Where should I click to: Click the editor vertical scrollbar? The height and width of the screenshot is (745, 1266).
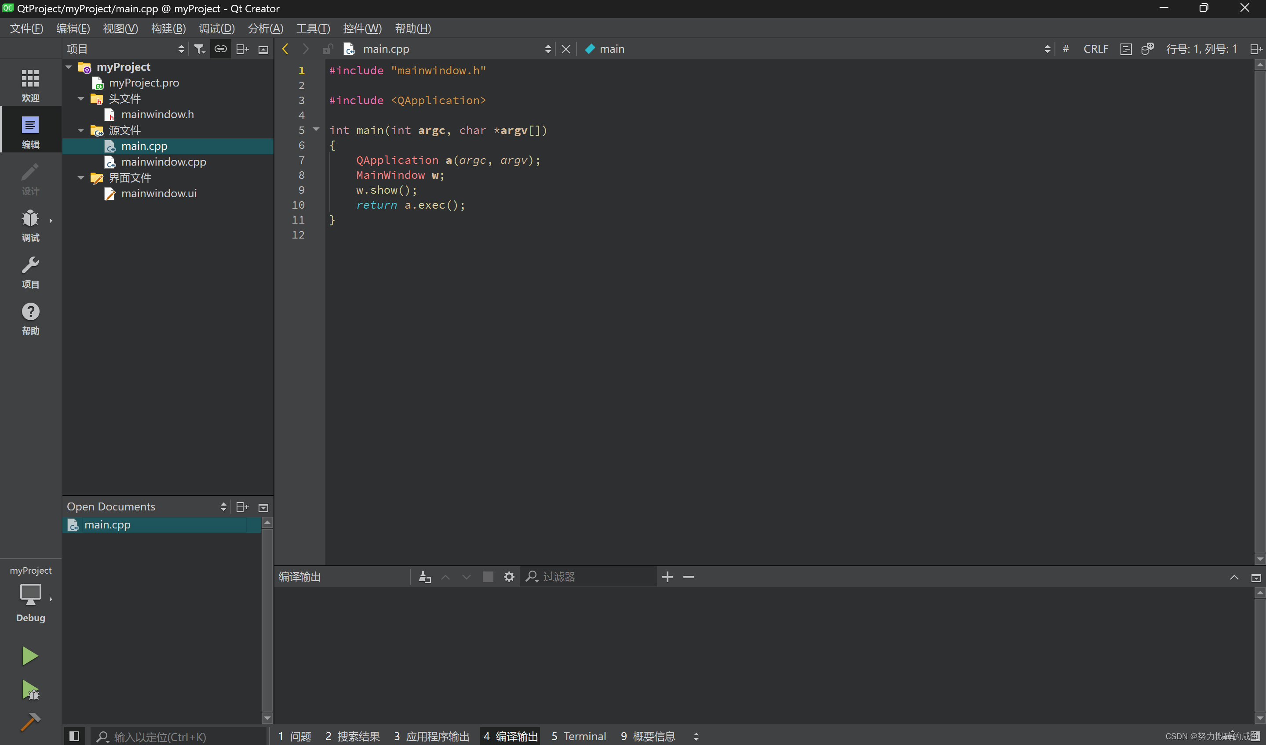1259,311
